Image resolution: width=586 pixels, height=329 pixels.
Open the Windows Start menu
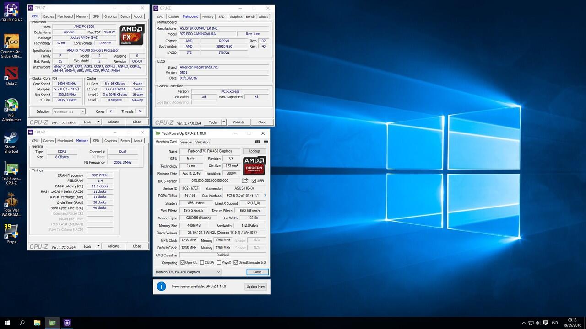(7, 323)
